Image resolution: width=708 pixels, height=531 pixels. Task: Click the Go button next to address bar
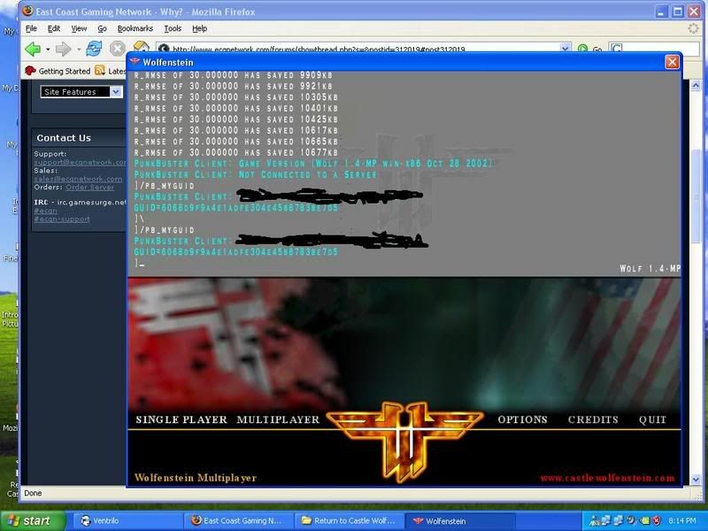coord(590,49)
